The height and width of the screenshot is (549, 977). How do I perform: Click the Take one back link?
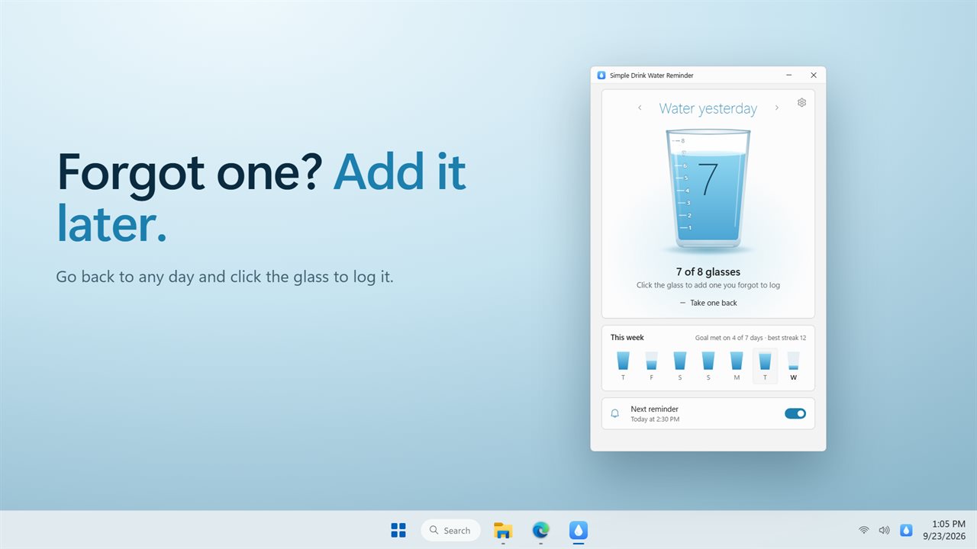pos(708,303)
